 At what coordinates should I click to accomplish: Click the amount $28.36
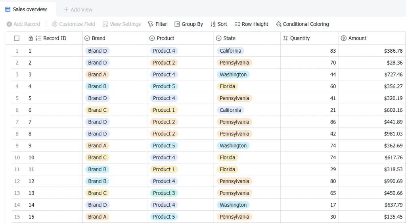(x=395, y=63)
